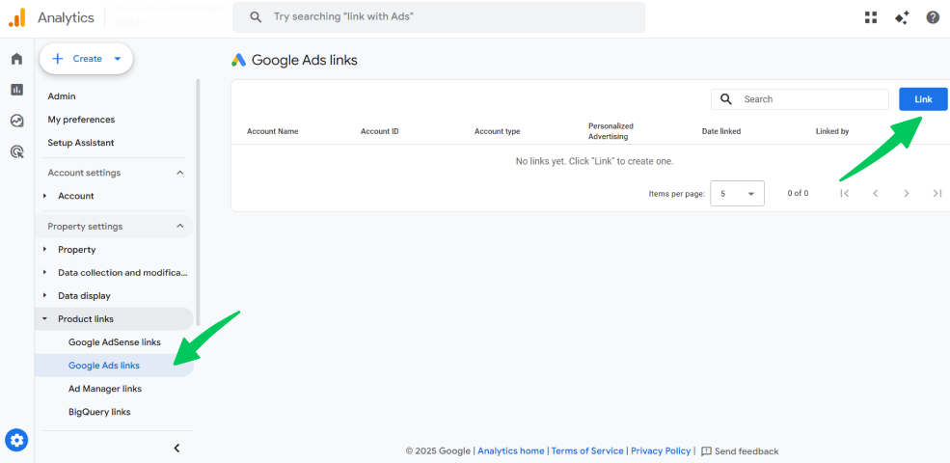Viewport: 950px width, 463px height.
Task: Open the Home icon in left rail
Action: pos(17,59)
